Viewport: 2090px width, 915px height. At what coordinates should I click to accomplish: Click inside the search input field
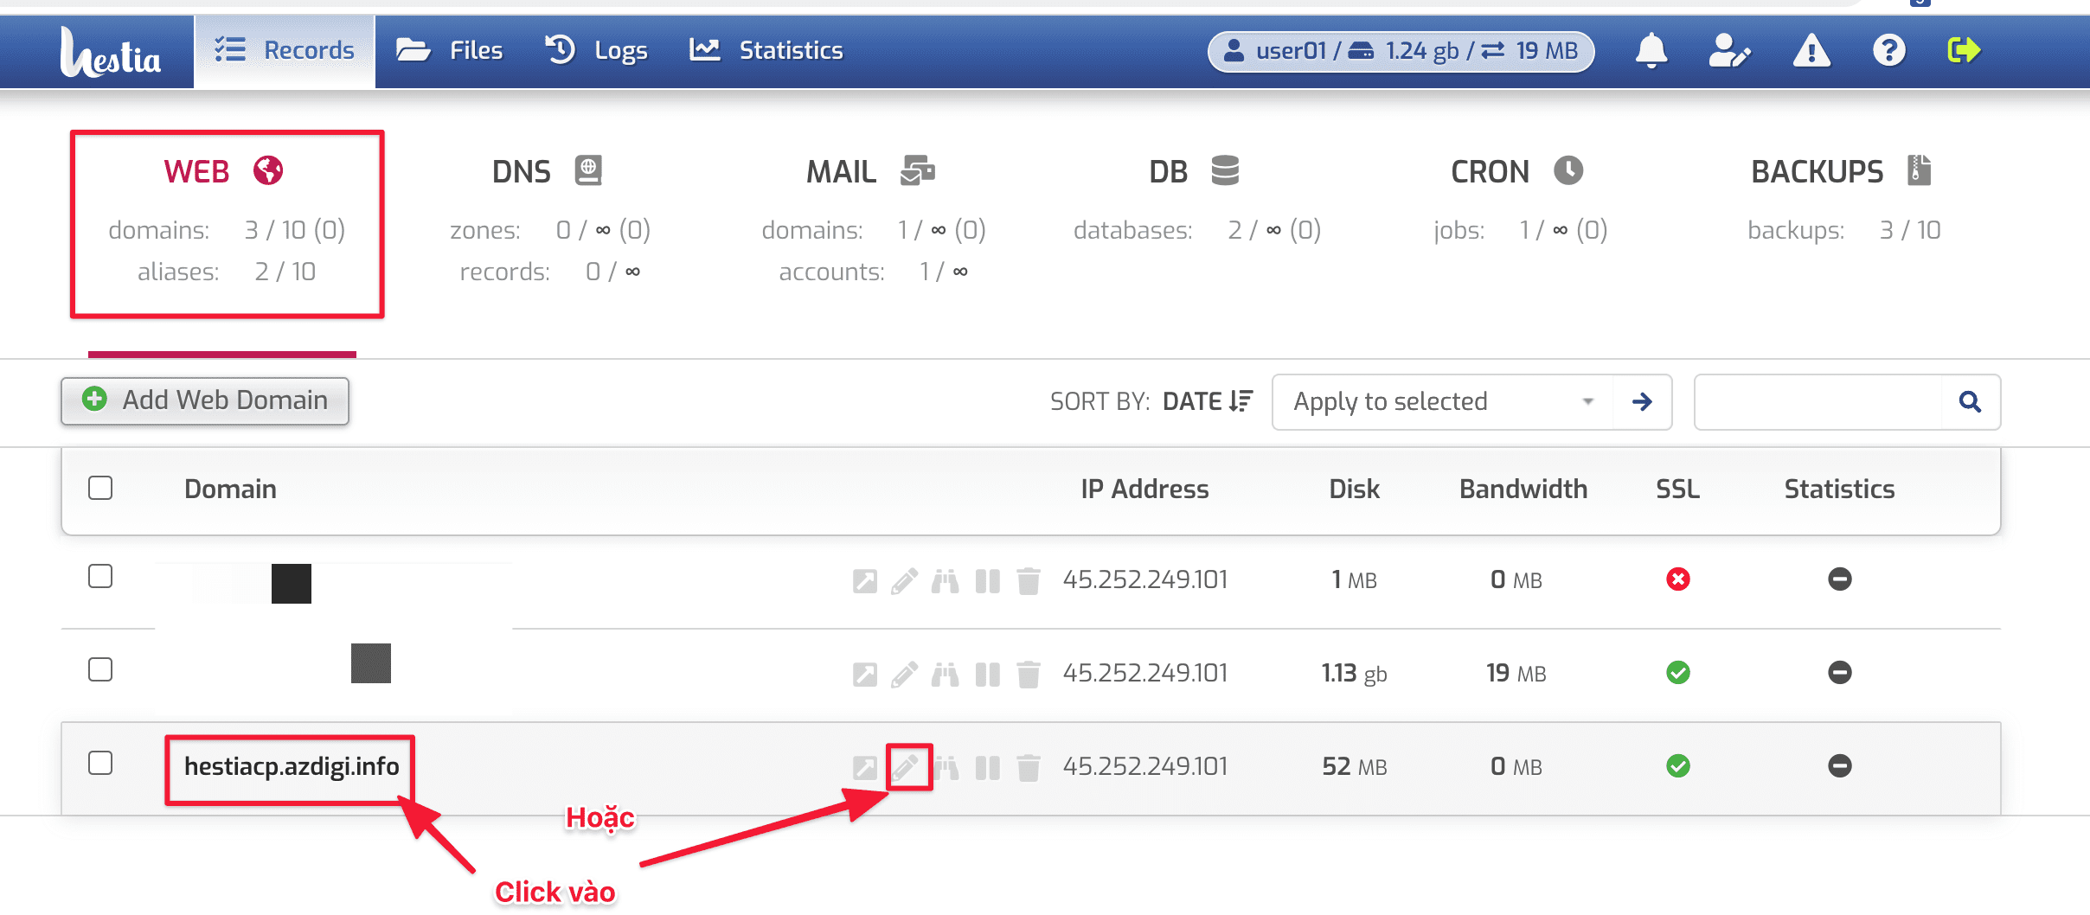point(1817,401)
